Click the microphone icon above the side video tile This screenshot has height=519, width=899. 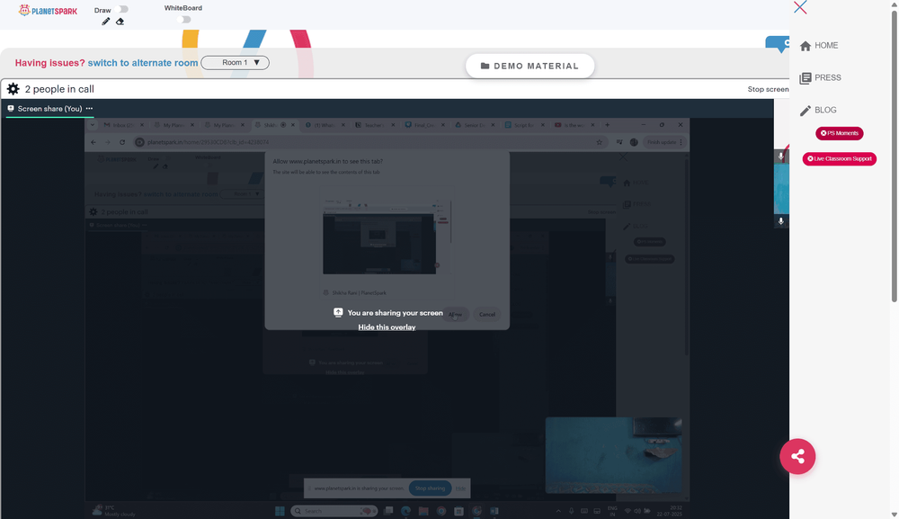(x=781, y=156)
